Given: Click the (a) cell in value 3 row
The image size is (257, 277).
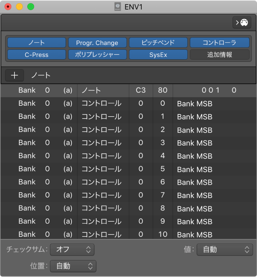Looking at the screenshot, I should tap(68, 143).
